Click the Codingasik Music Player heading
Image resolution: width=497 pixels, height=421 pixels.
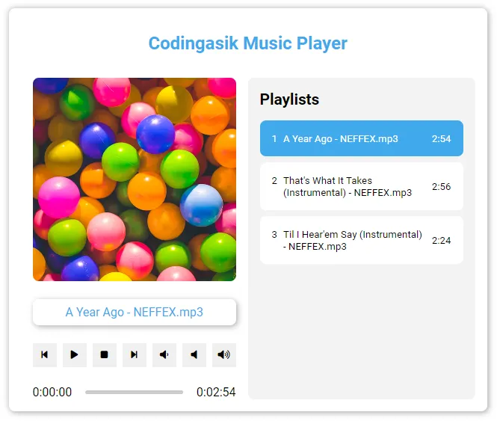pos(248,43)
